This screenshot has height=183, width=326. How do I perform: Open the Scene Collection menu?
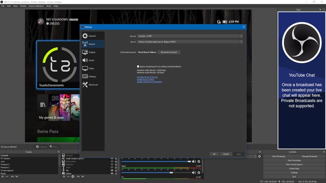coord(36,6)
